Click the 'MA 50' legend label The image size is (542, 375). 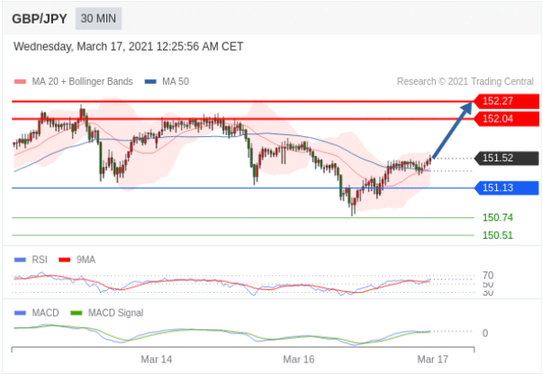click(x=176, y=81)
